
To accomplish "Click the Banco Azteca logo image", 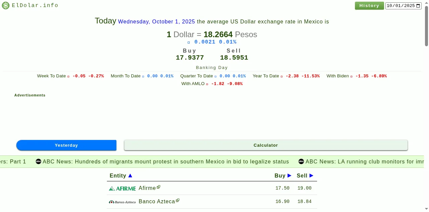I will coord(122,202).
